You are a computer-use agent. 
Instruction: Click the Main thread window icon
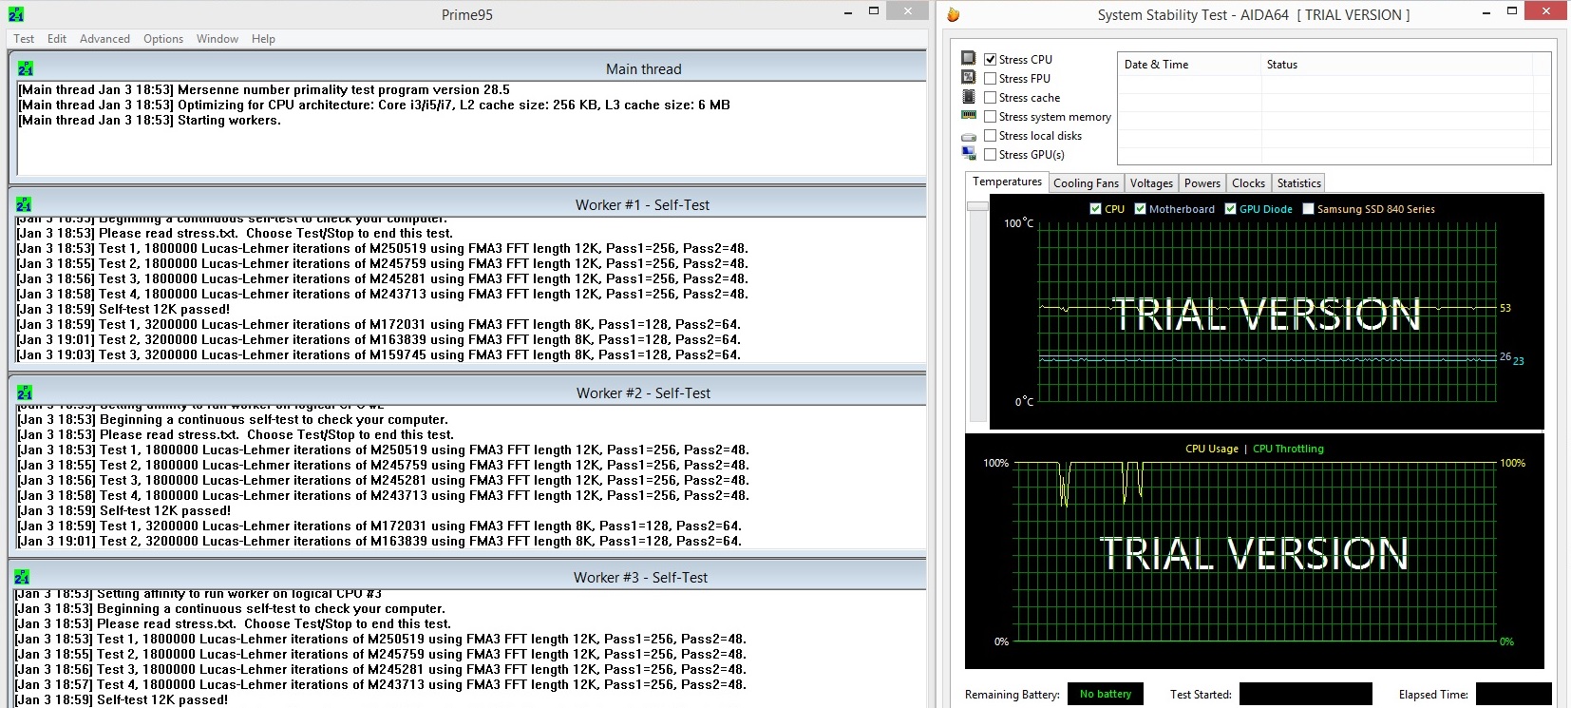(x=26, y=68)
